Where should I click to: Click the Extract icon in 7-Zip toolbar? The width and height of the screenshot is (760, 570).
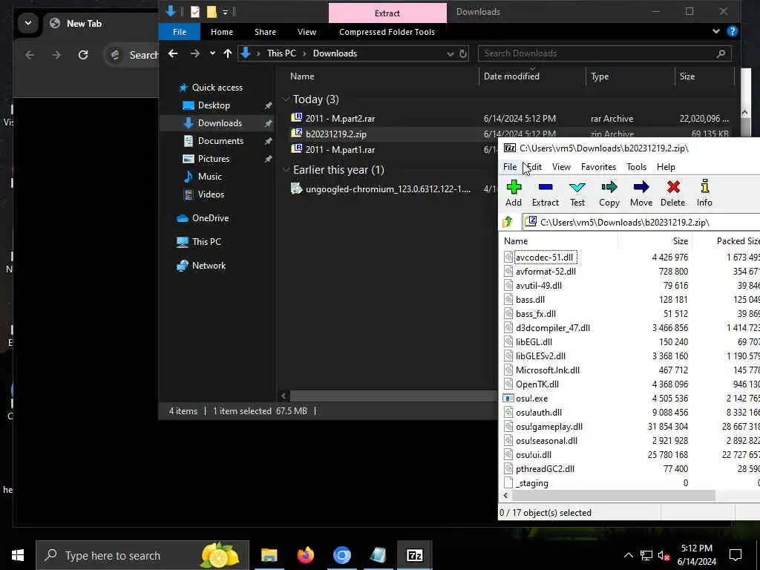pyautogui.click(x=546, y=194)
